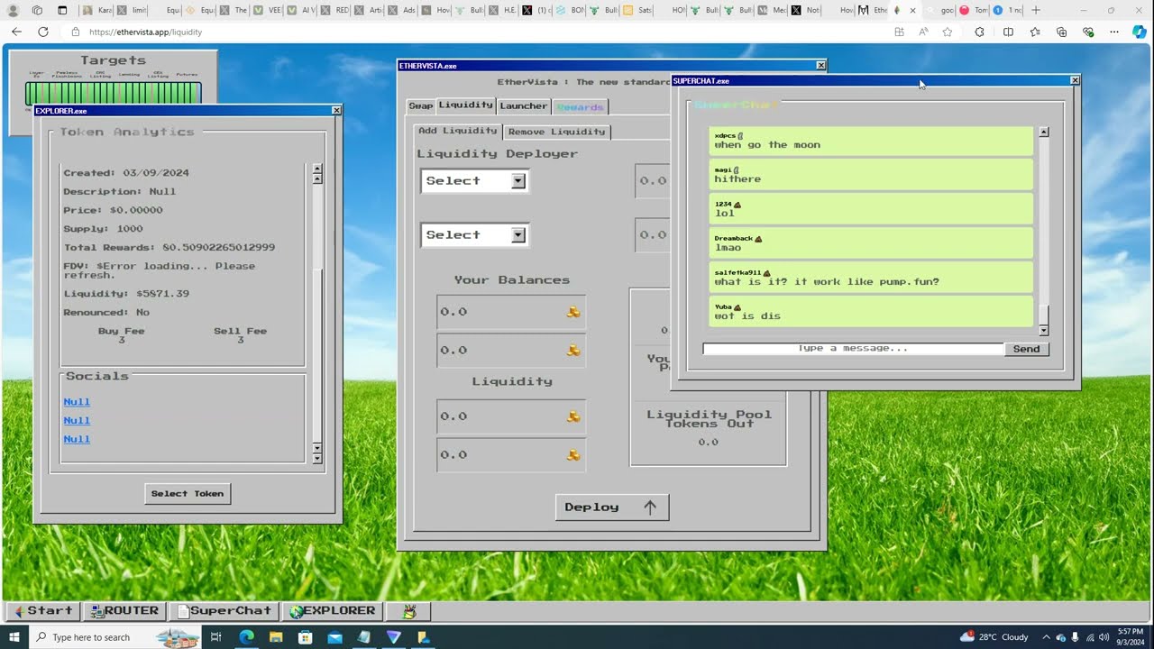Viewport: 1154px width, 649px height.
Task: Click chat message 'when go the moon'
Action: [x=767, y=145]
